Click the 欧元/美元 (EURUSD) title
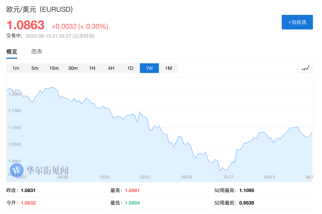Viewport: 322px width, 214px height. (x=40, y=9)
